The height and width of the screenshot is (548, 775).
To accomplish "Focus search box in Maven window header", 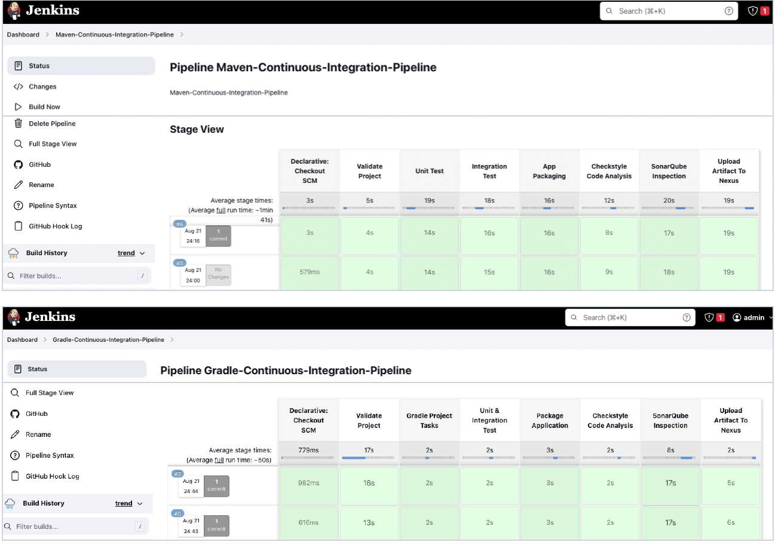I will click(x=669, y=11).
